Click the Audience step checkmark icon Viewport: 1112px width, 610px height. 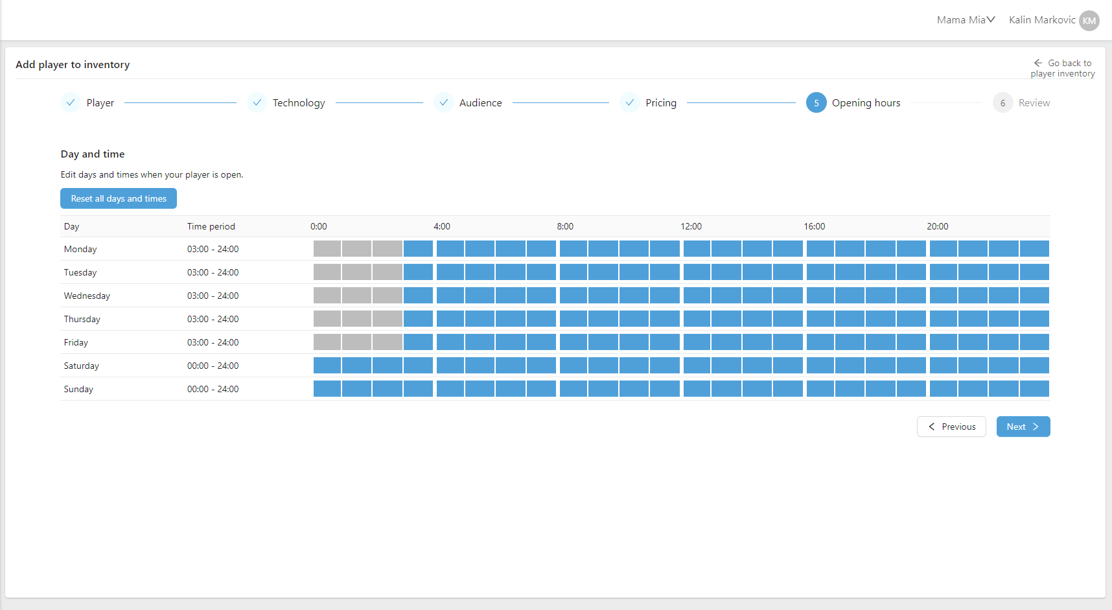(444, 102)
